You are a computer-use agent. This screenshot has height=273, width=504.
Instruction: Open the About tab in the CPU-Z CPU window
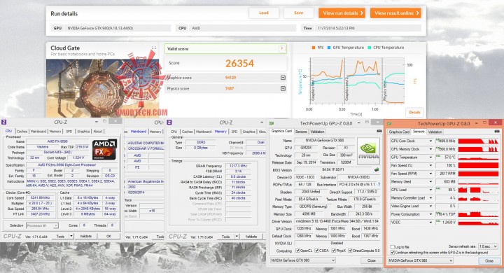click(98, 131)
